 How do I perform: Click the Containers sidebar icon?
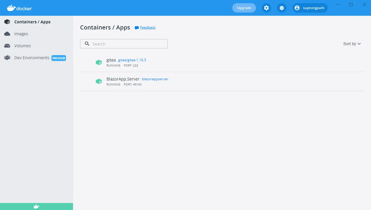coord(7,22)
